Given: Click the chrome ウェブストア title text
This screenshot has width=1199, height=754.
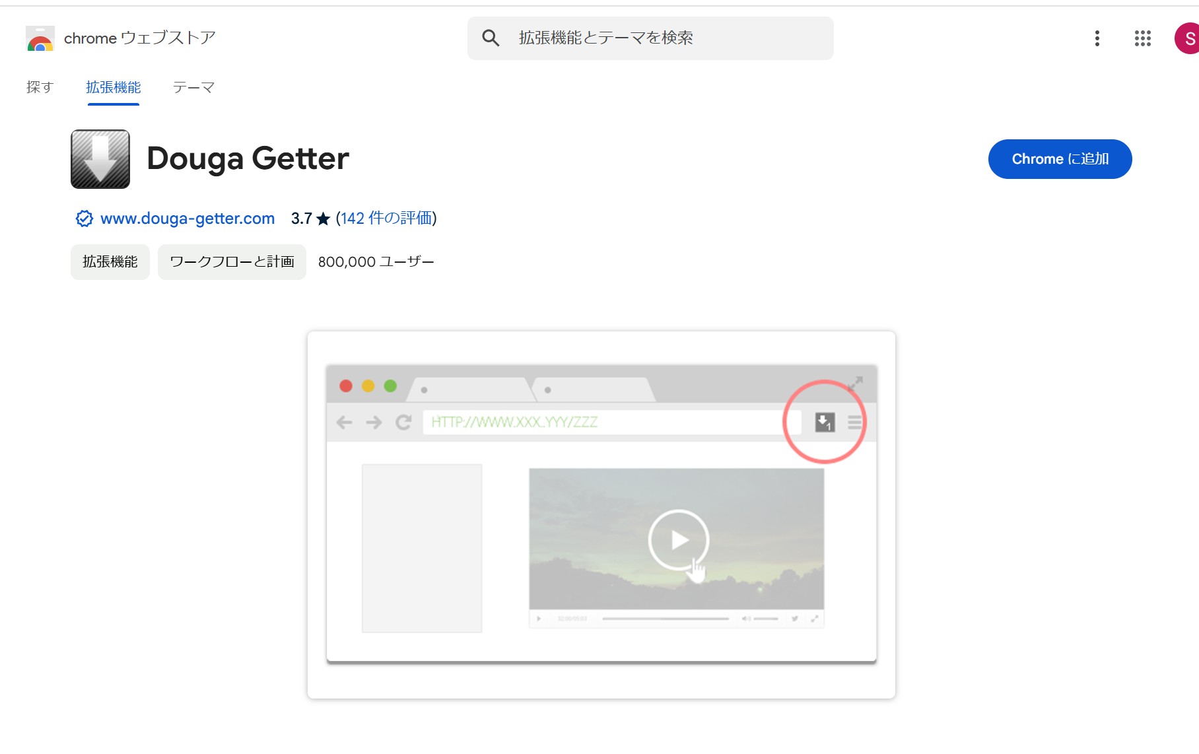Looking at the screenshot, I should [140, 38].
